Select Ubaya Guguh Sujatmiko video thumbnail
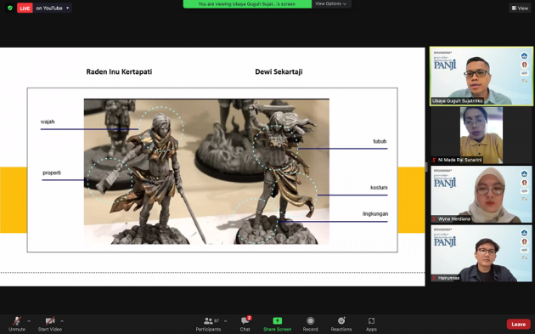 point(481,76)
